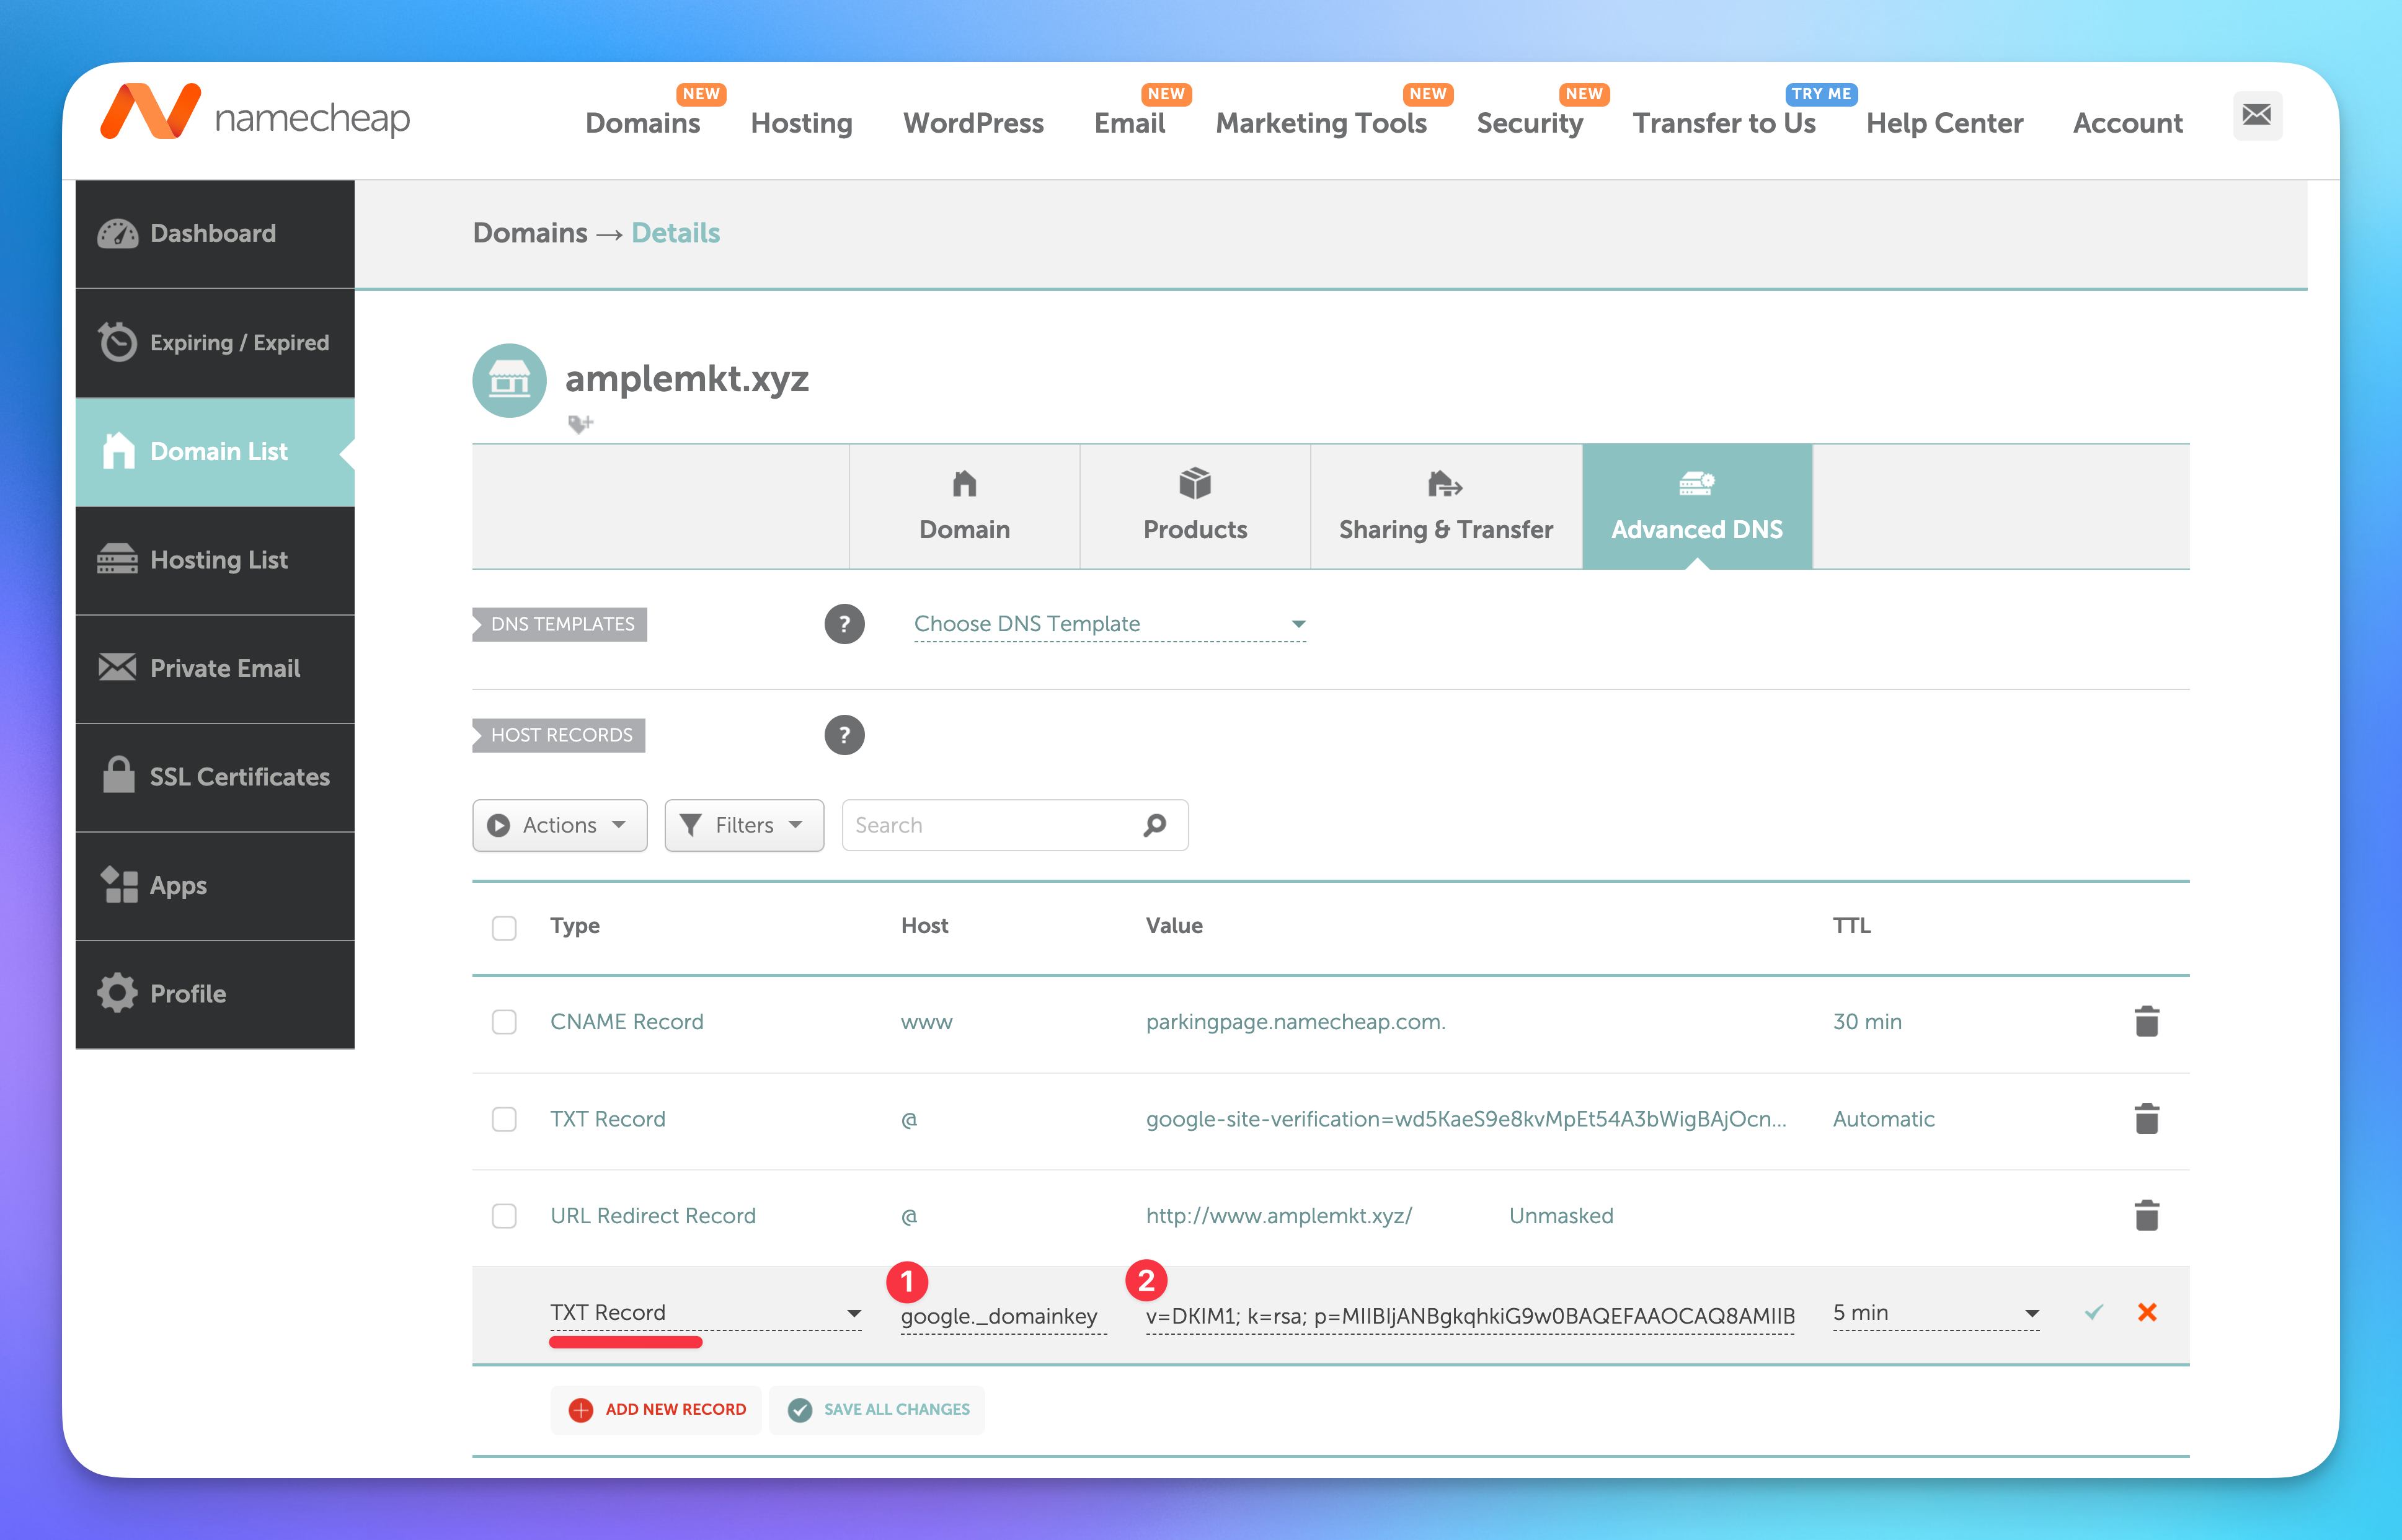
Task: Toggle the select-all checkbox in header
Action: 504,927
